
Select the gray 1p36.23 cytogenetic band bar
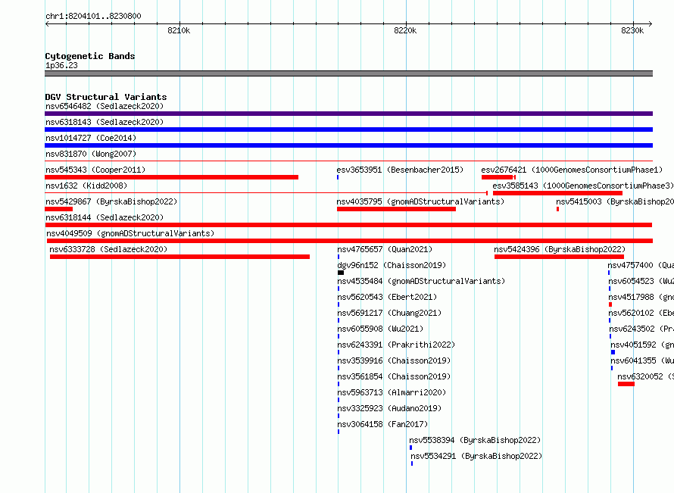pos(348,73)
